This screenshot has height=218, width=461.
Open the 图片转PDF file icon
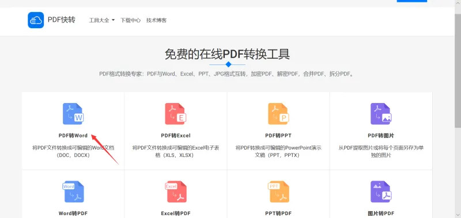(x=381, y=192)
